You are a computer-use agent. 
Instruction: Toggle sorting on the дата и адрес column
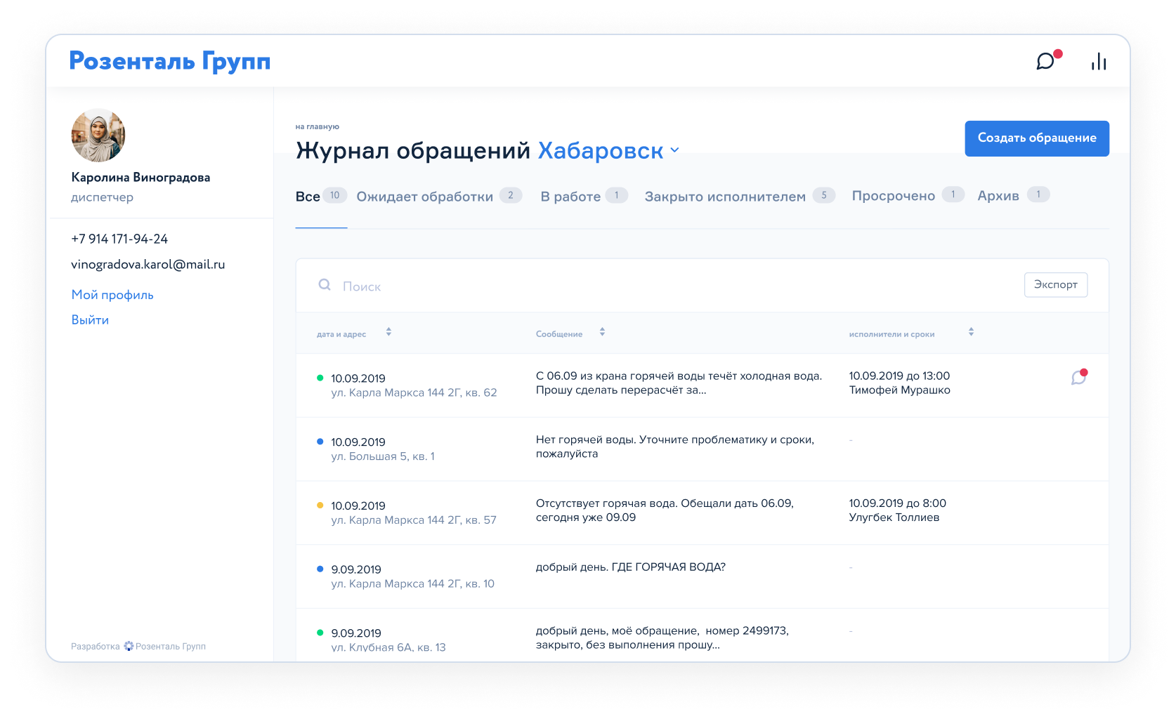coord(389,333)
